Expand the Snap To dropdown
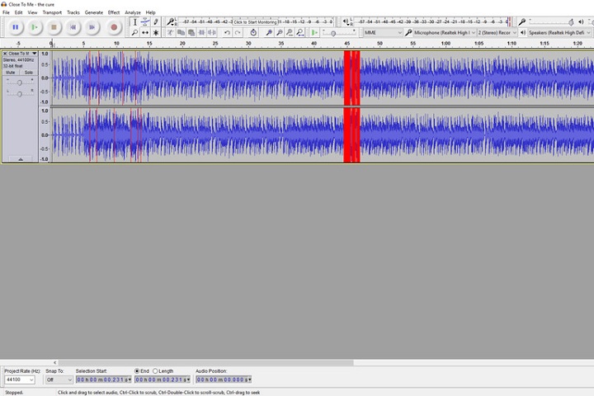The width and height of the screenshot is (594, 396). 59,379
